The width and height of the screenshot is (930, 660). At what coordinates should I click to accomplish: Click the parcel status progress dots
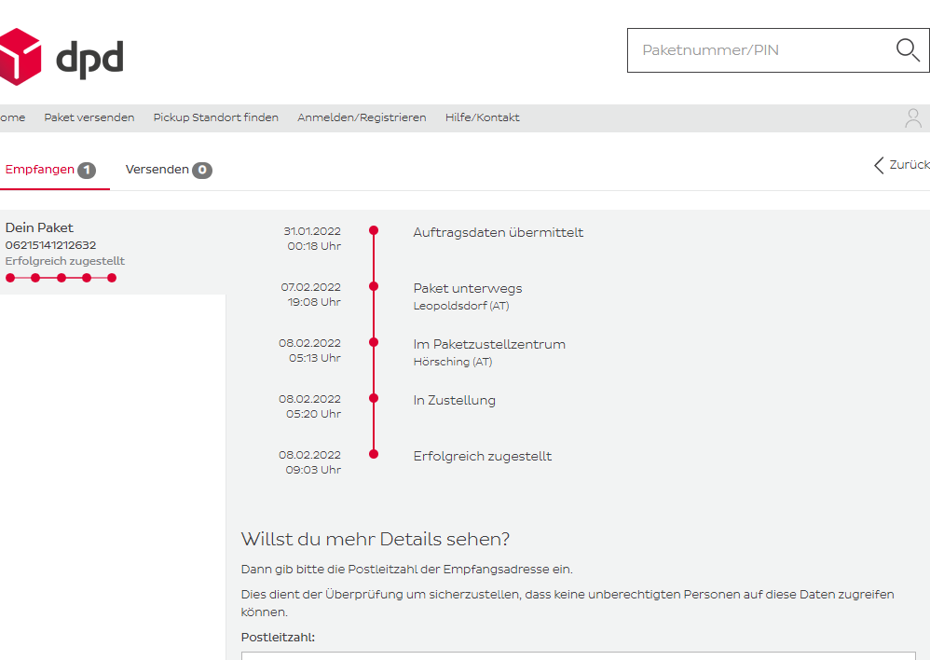pyautogui.click(x=61, y=278)
